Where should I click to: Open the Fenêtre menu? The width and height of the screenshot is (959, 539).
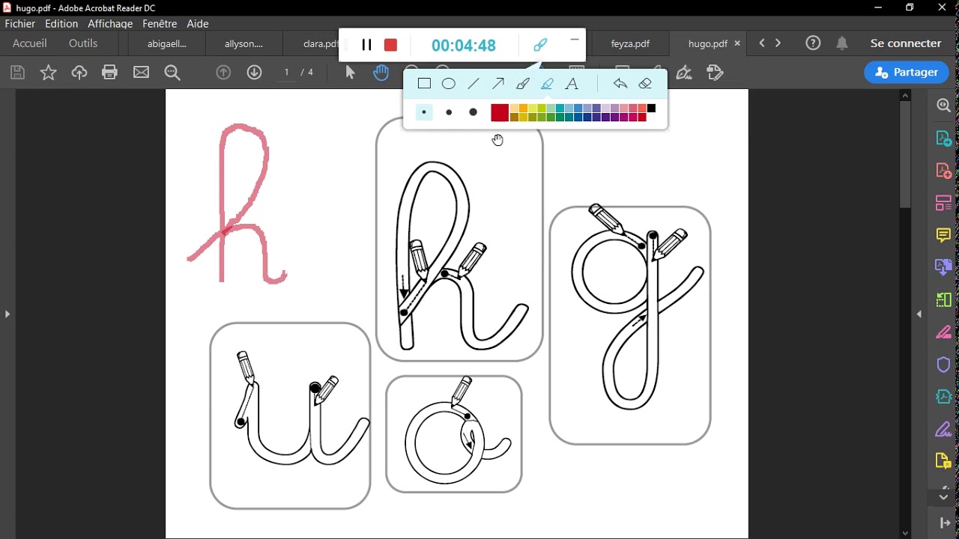click(160, 24)
